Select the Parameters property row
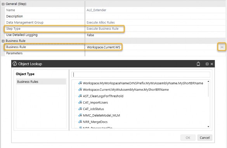 pyautogui.click(x=115, y=53)
